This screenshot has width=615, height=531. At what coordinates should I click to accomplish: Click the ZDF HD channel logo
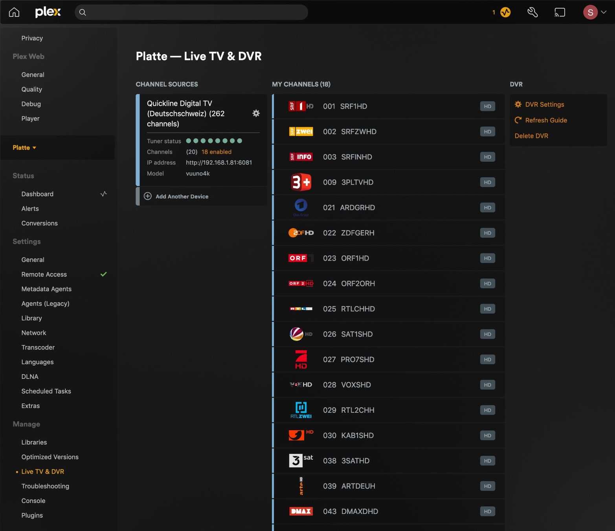[x=301, y=233]
